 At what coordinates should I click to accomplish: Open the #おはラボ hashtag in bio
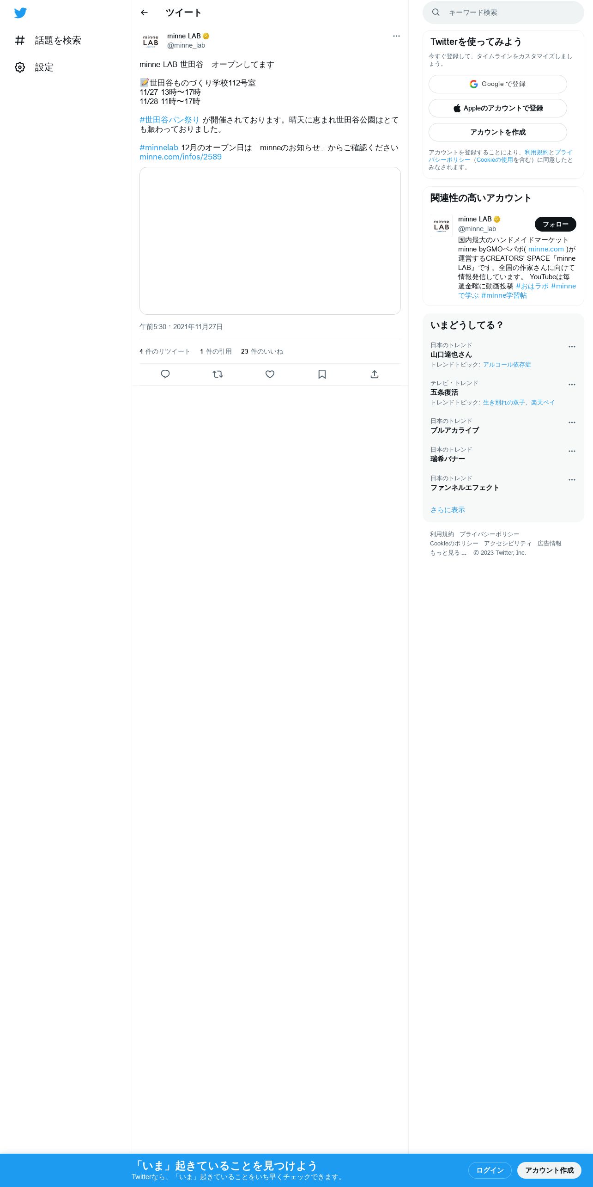[532, 286]
